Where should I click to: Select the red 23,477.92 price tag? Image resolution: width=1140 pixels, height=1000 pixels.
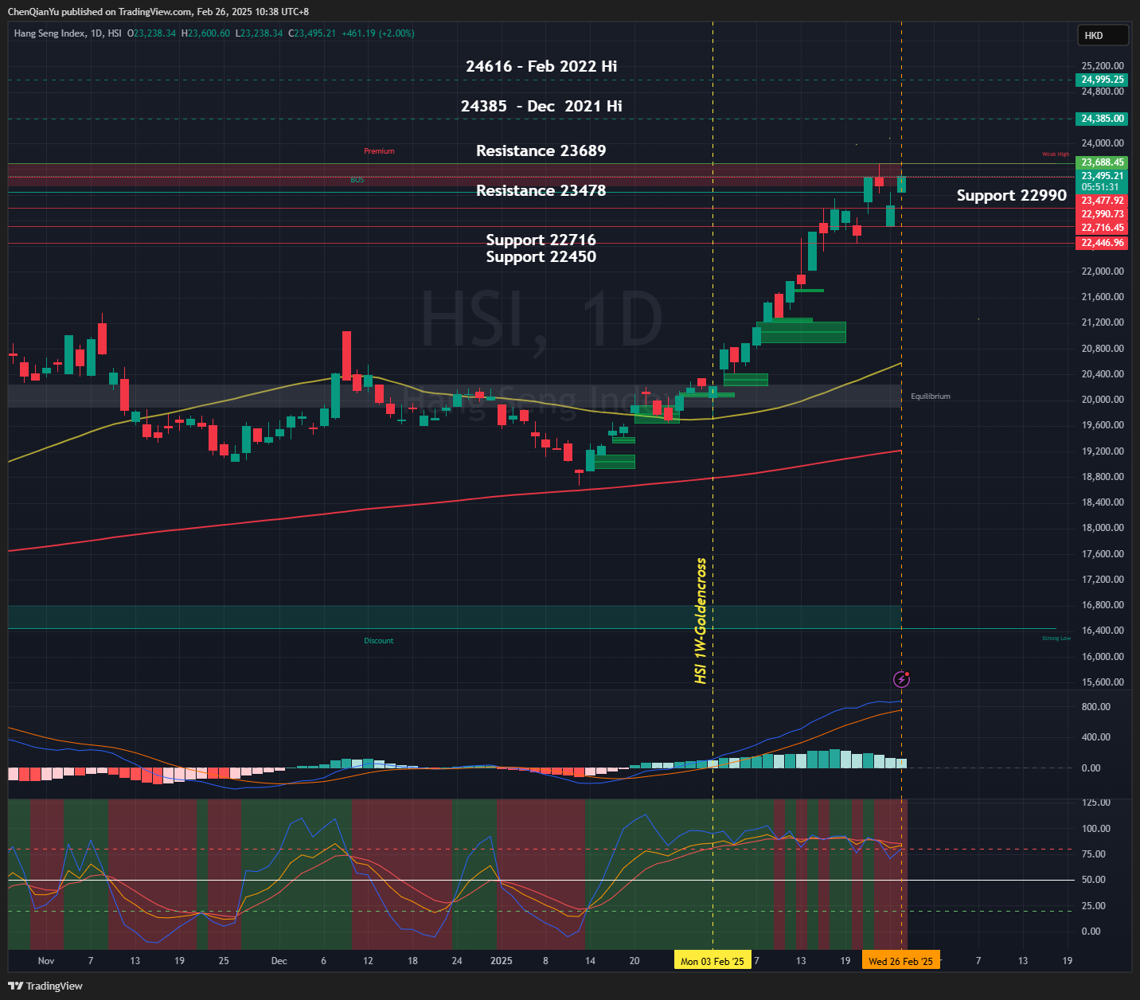tap(1103, 201)
